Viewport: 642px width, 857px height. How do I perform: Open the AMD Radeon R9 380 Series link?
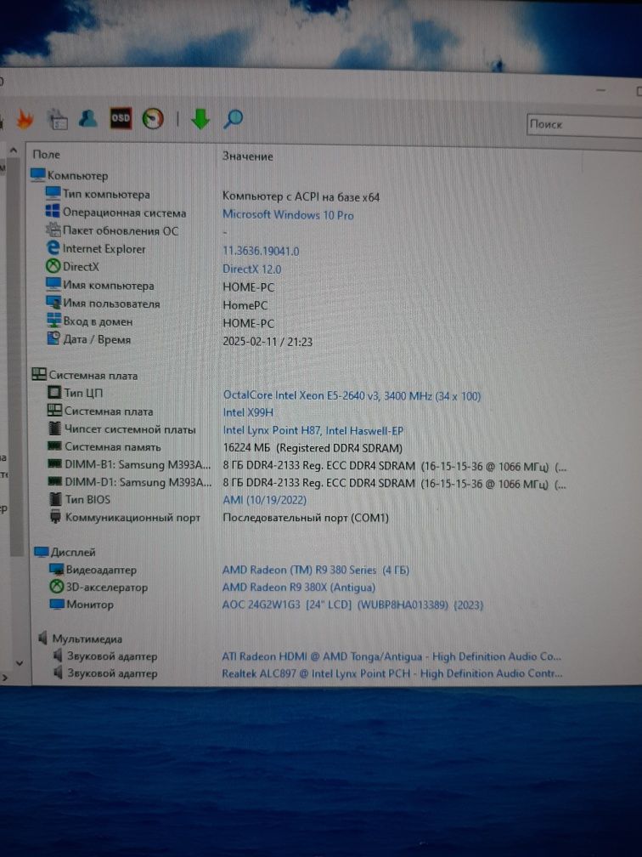[316, 570]
